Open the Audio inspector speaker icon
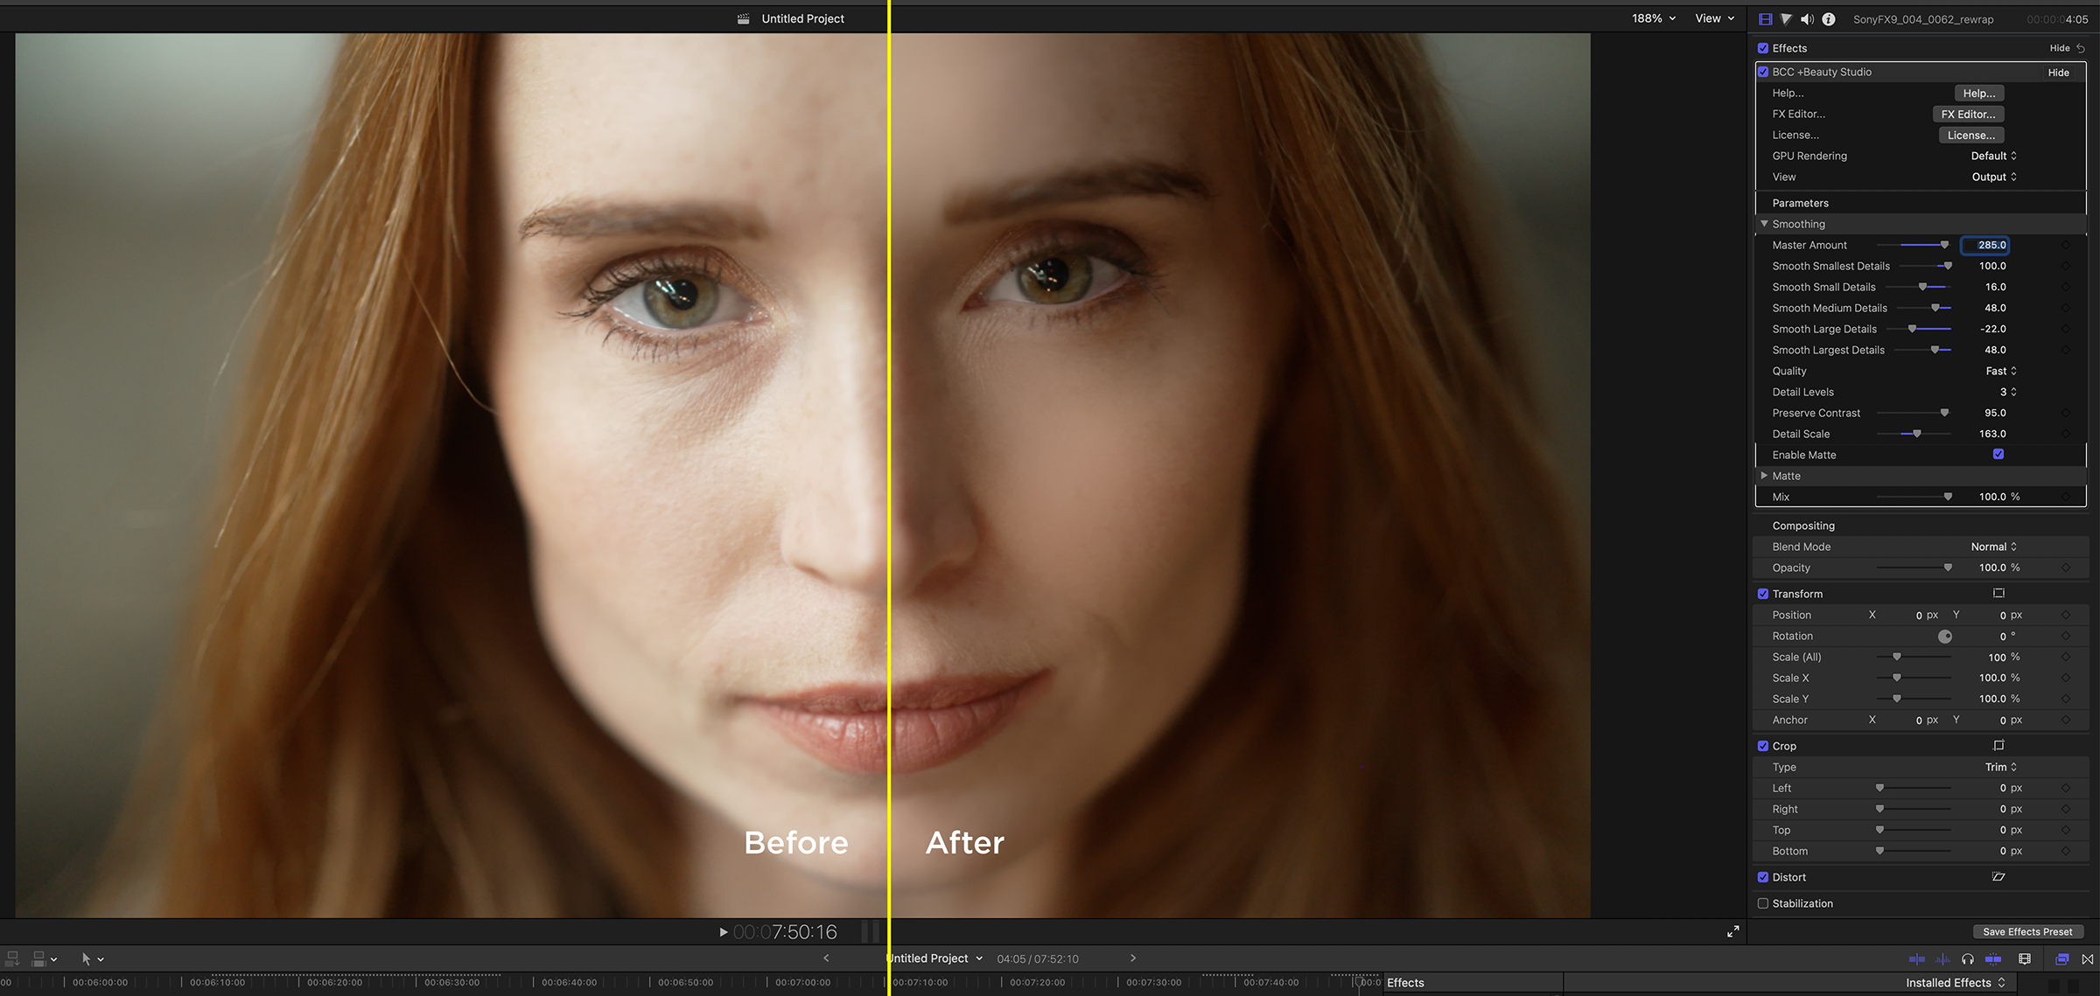 tap(1807, 19)
